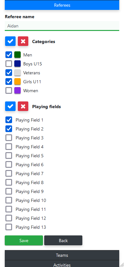The width and height of the screenshot is (124, 267).
Task: Expand the Teams accordion section
Action: (62, 255)
